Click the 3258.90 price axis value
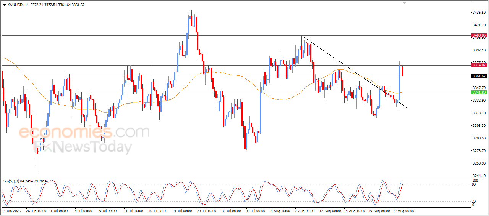This screenshot has width=489, height=216. 479,163
